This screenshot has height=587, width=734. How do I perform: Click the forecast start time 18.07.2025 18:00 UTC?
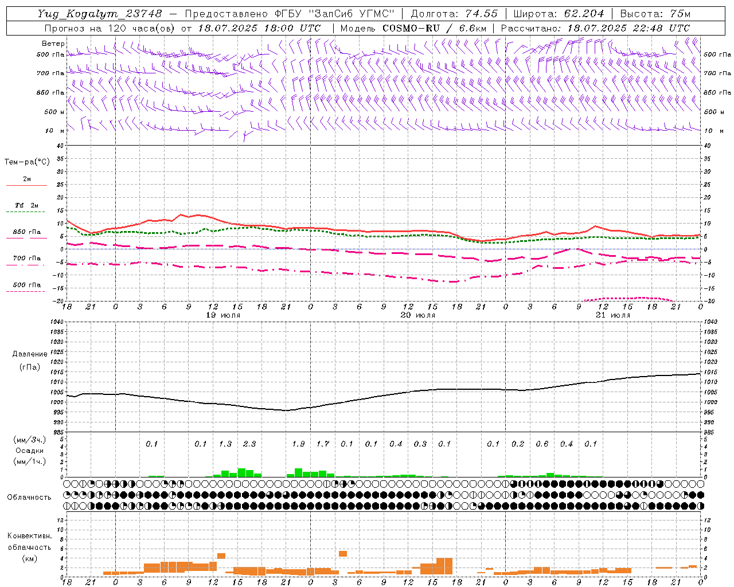click(x=259, y=28)
